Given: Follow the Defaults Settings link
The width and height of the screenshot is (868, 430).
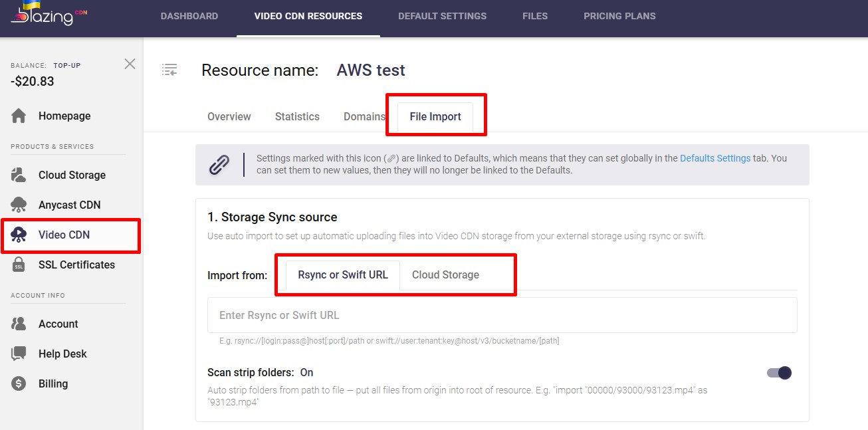Looking at the screenshot, I should point(715,158).
